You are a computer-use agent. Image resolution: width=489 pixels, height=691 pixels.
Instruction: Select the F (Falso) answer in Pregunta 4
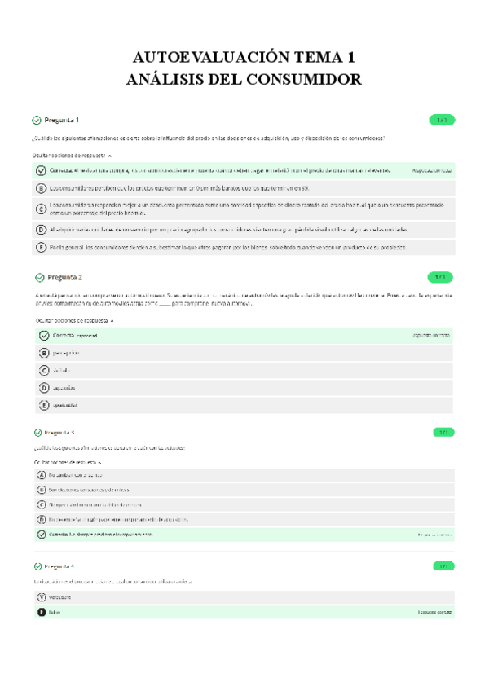tap(41, 611)
